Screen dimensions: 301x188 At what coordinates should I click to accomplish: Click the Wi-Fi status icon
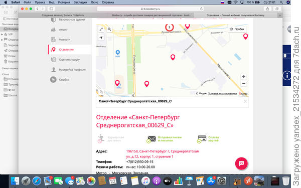tap(236, 3)
